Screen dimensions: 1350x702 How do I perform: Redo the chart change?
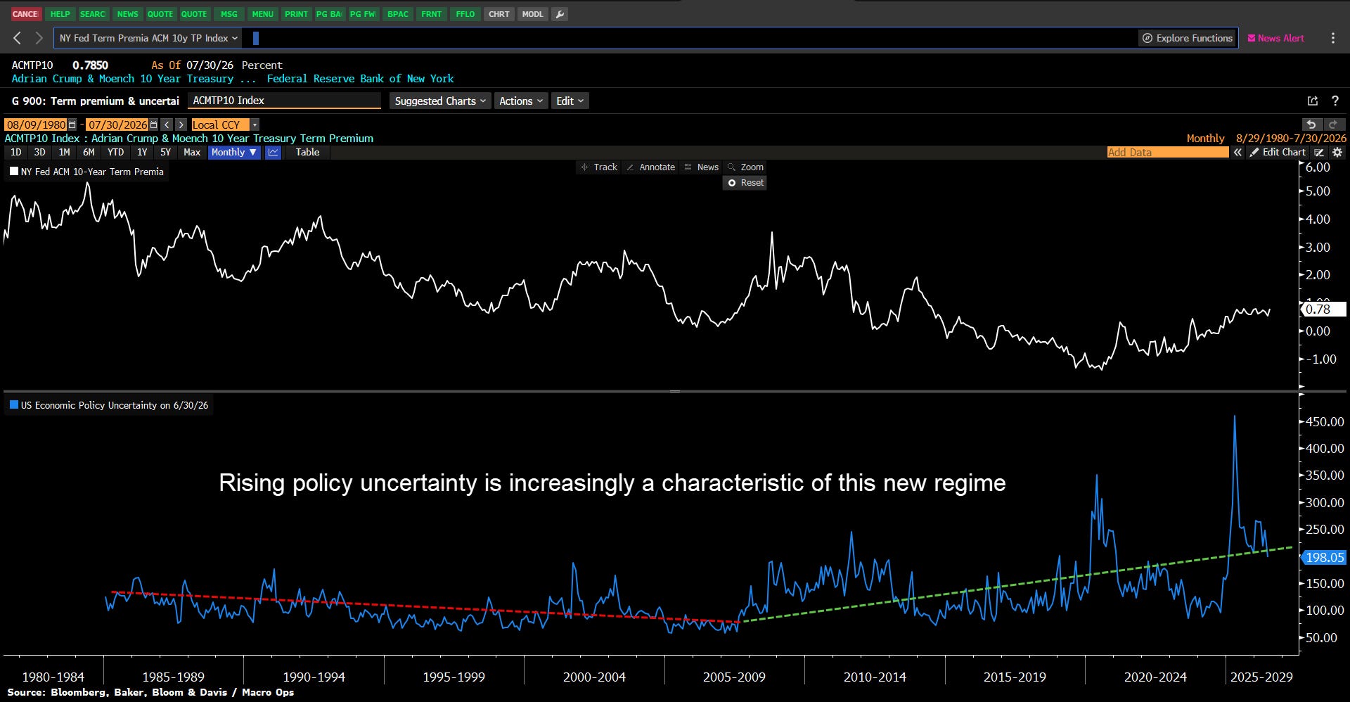coord(1332,125)
